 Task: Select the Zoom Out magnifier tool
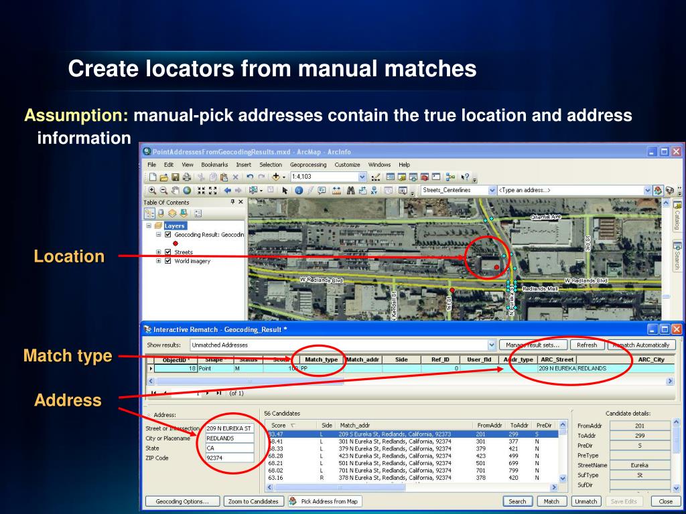pyautogui.click(x=163, y=190)
